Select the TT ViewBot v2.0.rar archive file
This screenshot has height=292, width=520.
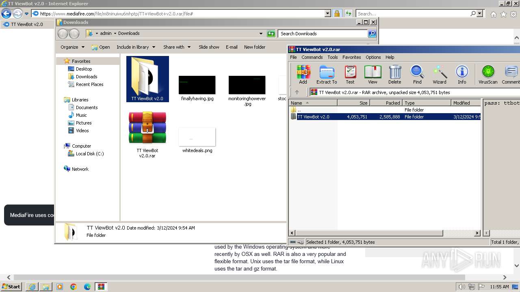tap(147, 135)
